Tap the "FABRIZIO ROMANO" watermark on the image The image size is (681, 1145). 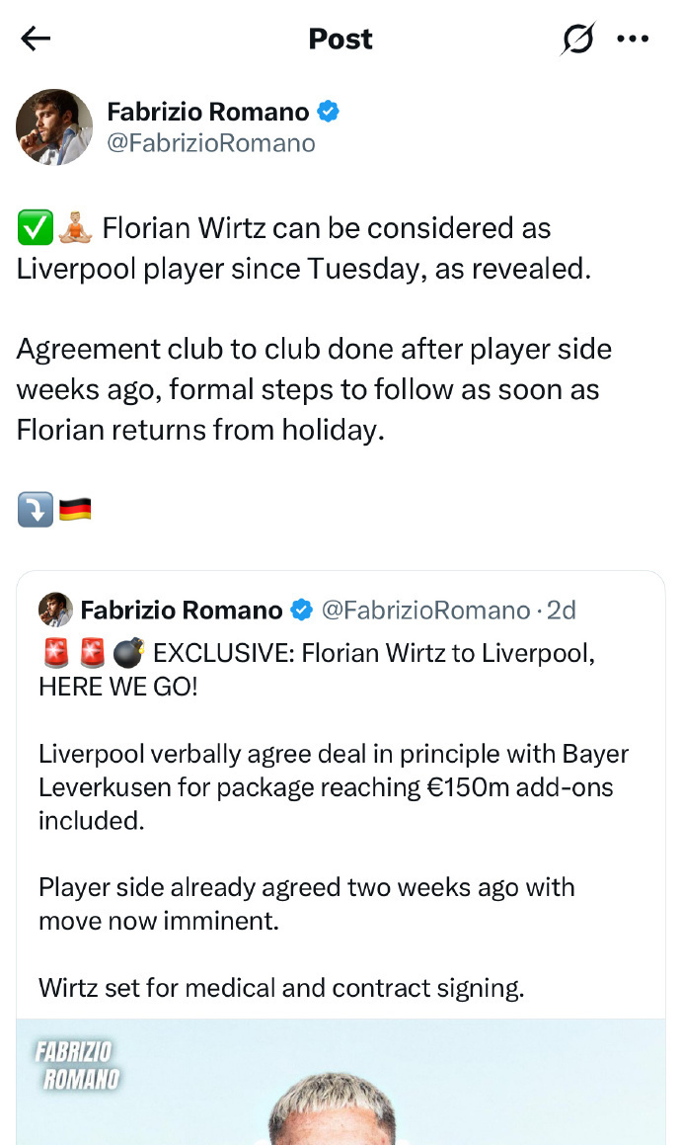tap(77, 1064)
